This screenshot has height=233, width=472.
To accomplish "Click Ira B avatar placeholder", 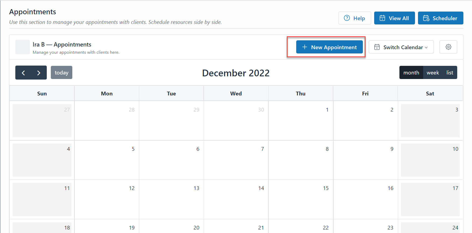I will point(23,47).
